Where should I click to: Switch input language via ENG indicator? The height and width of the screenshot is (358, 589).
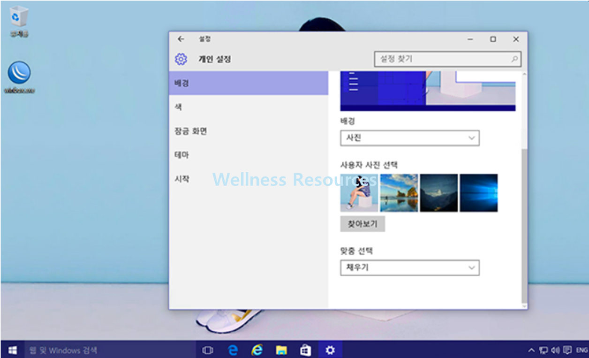tap(581, 350)
